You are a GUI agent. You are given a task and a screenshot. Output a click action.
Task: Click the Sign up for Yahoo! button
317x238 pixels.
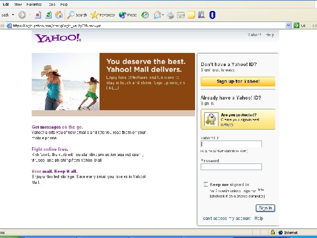pos(238,82)
